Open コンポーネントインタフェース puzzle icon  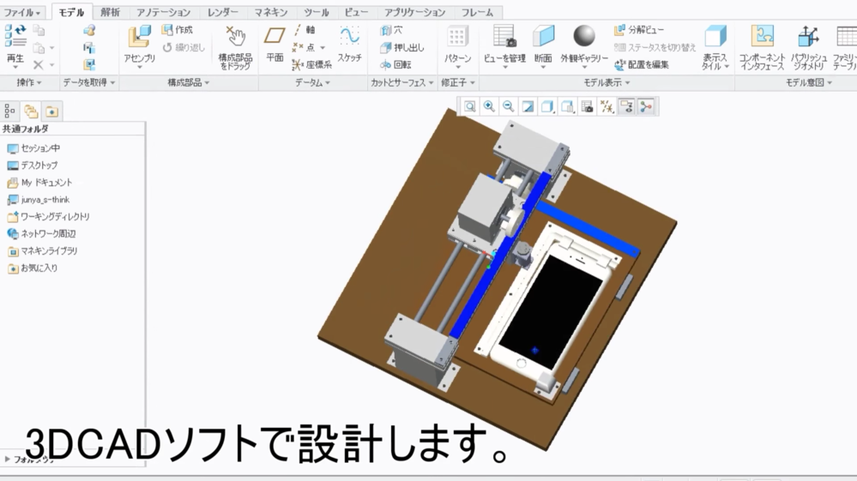click(762, 37)
